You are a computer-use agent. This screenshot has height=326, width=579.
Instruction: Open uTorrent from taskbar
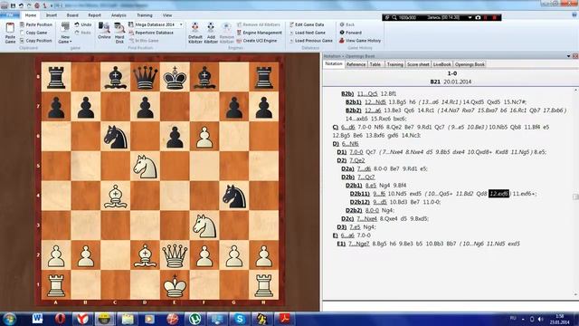pos(195,319)
